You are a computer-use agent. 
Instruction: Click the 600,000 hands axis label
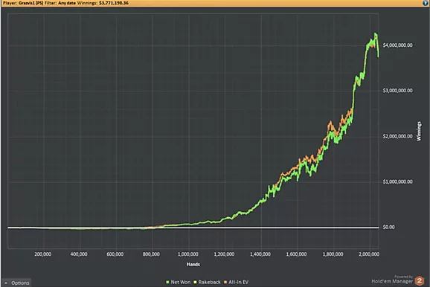(x=115, y=254)
